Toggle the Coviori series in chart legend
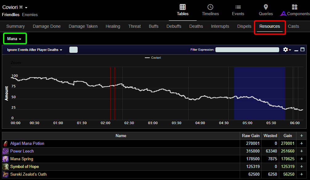This screenshot has width=310, height=180. coord(153,58)
